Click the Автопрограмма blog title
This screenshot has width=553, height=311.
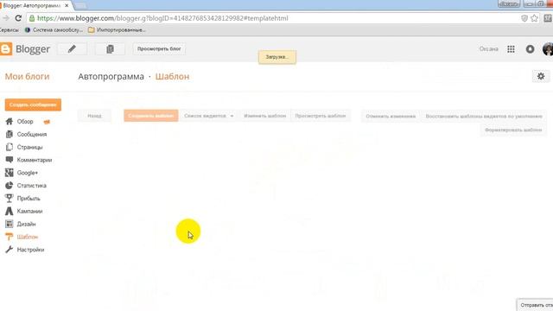pyautogui.click(x=111, y=77)
